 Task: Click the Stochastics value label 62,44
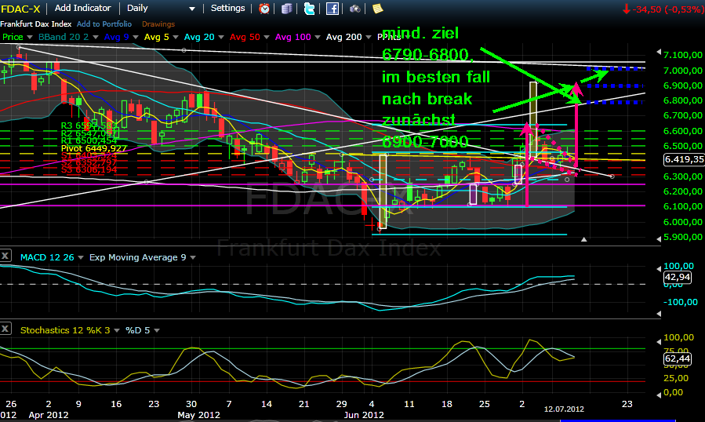pos(677,358)
